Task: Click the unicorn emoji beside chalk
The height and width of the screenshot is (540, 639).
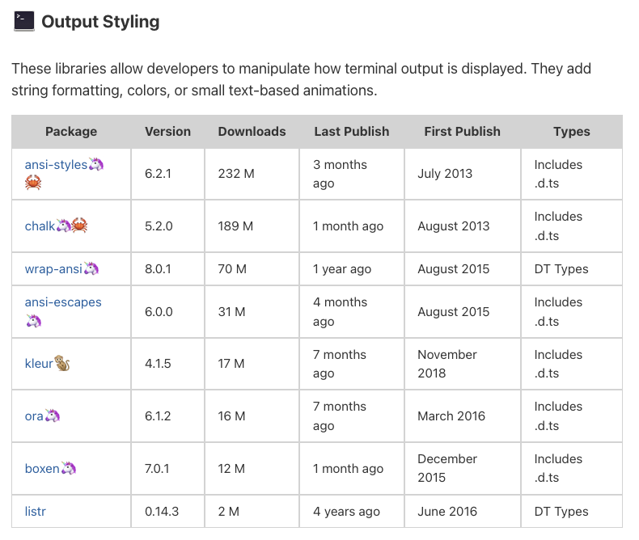Action: 63,226
